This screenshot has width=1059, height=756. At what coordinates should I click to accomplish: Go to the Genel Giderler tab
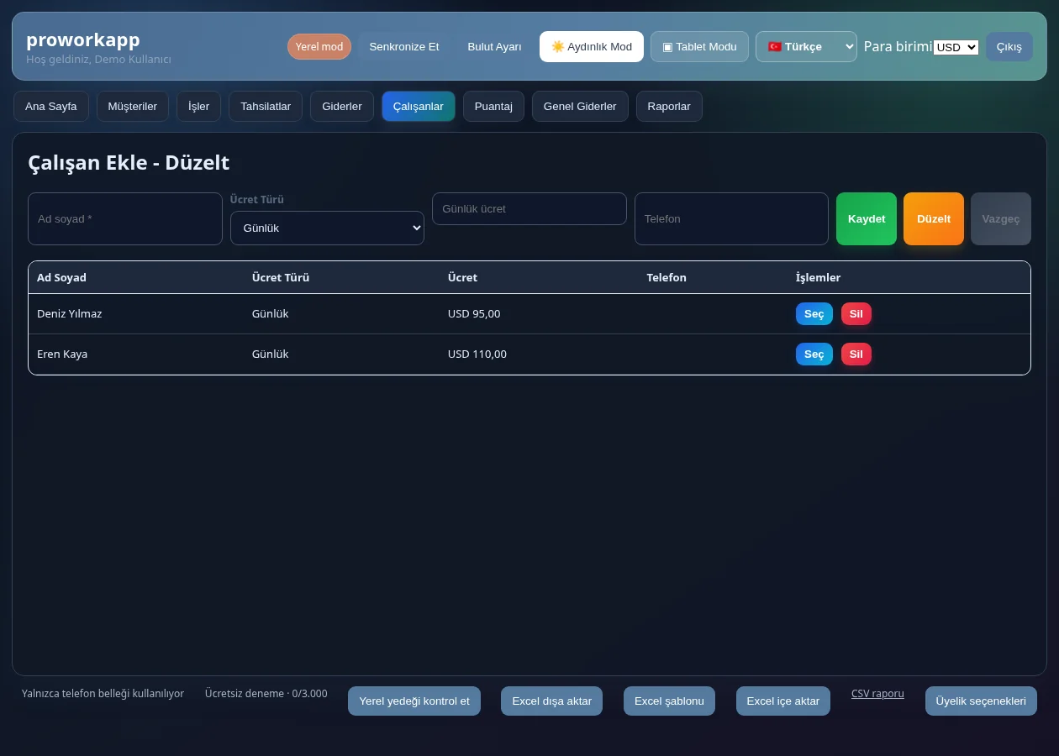580,107
